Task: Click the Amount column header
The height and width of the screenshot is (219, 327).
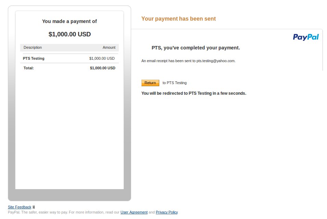Action: [109, 47]
